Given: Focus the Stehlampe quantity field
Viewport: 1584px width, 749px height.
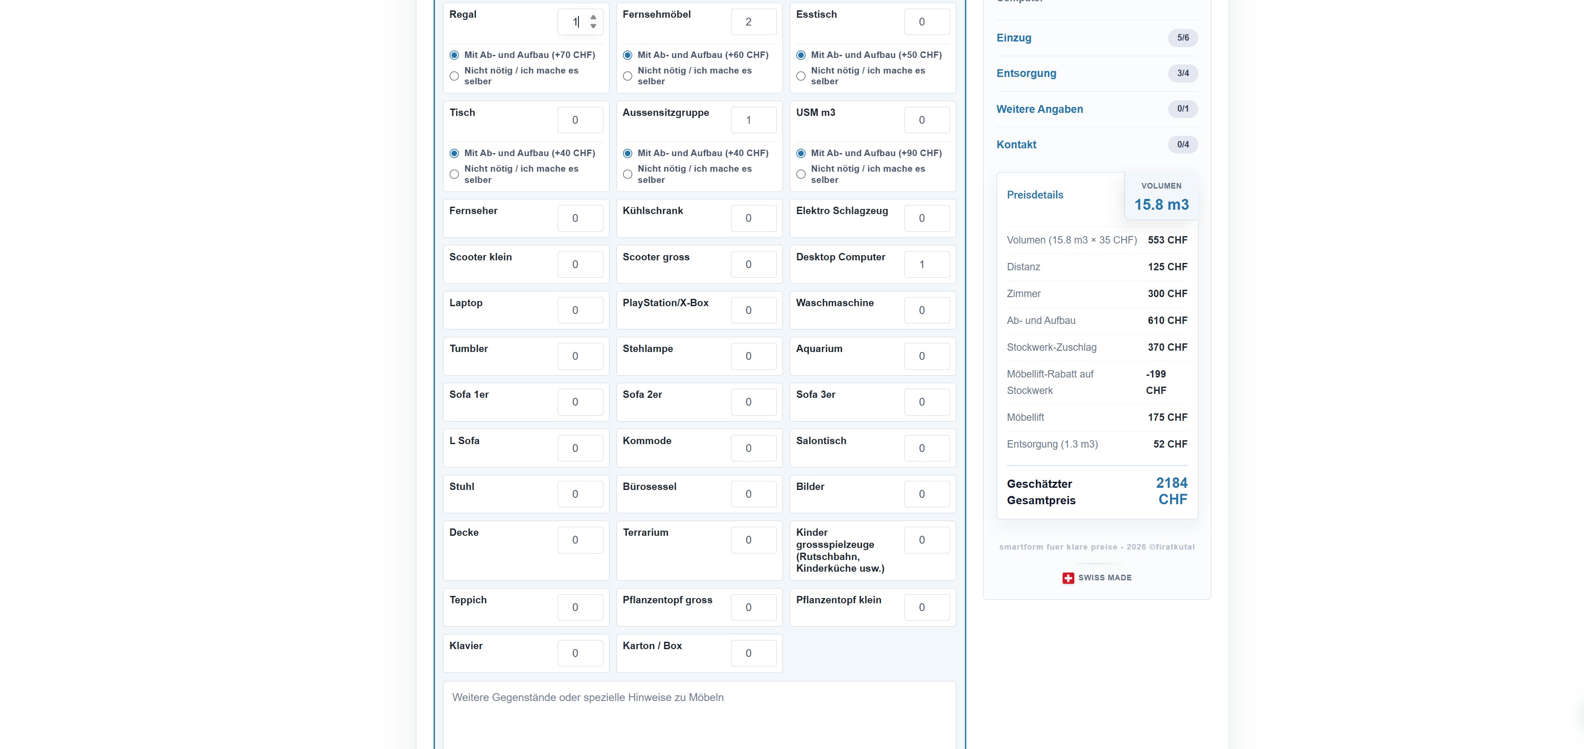Looking at the screenshot, I should [753, 356].
